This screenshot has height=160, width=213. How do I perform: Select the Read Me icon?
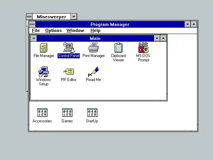coord(93,72)
